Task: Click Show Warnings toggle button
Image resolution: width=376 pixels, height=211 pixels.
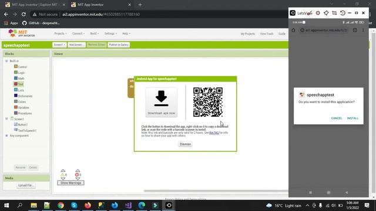Action: point(70,183)
